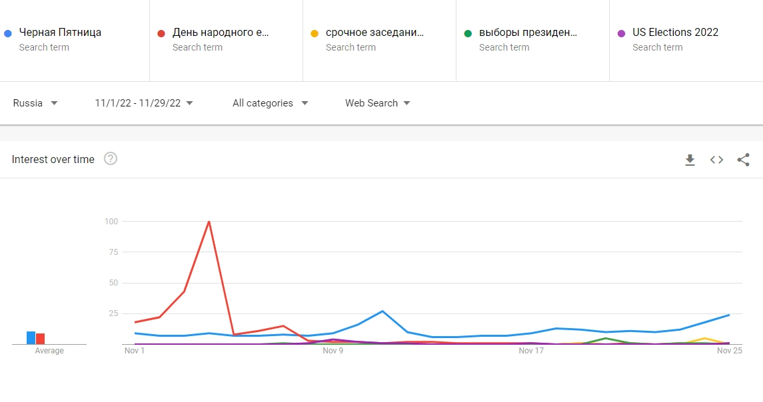The width and height of the screenshot is (763, 402).
Task: Open the All categories dropdown
Action: [270, 103]
